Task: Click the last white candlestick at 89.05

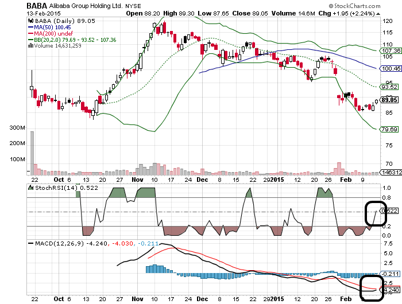Action: point(376,102)
